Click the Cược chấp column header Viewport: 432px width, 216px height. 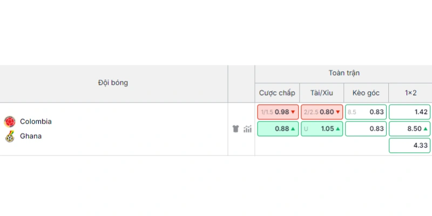pyautogui.click(x=277, y=93)
